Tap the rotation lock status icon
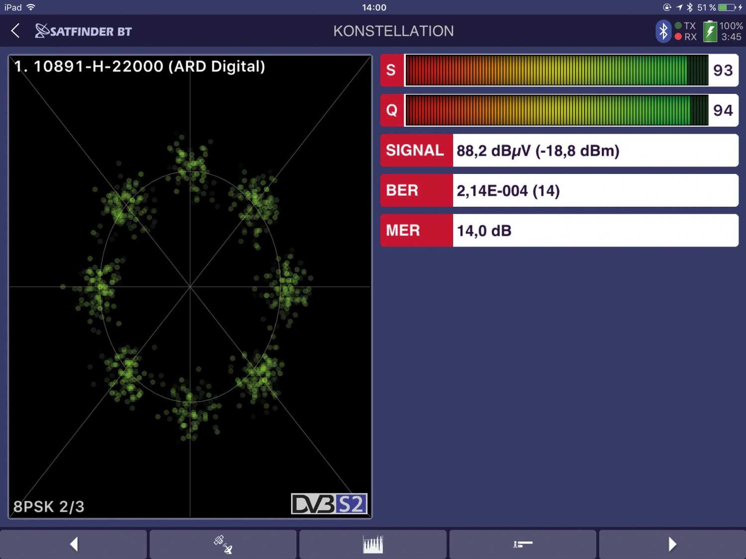Screen dimensions: 746x559 coord(667,7)
